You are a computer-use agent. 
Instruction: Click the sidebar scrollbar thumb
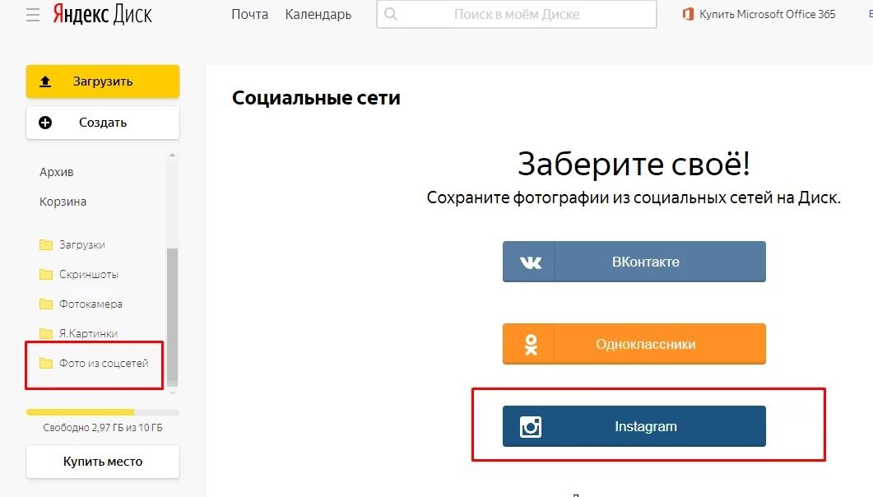pos(173,316)
